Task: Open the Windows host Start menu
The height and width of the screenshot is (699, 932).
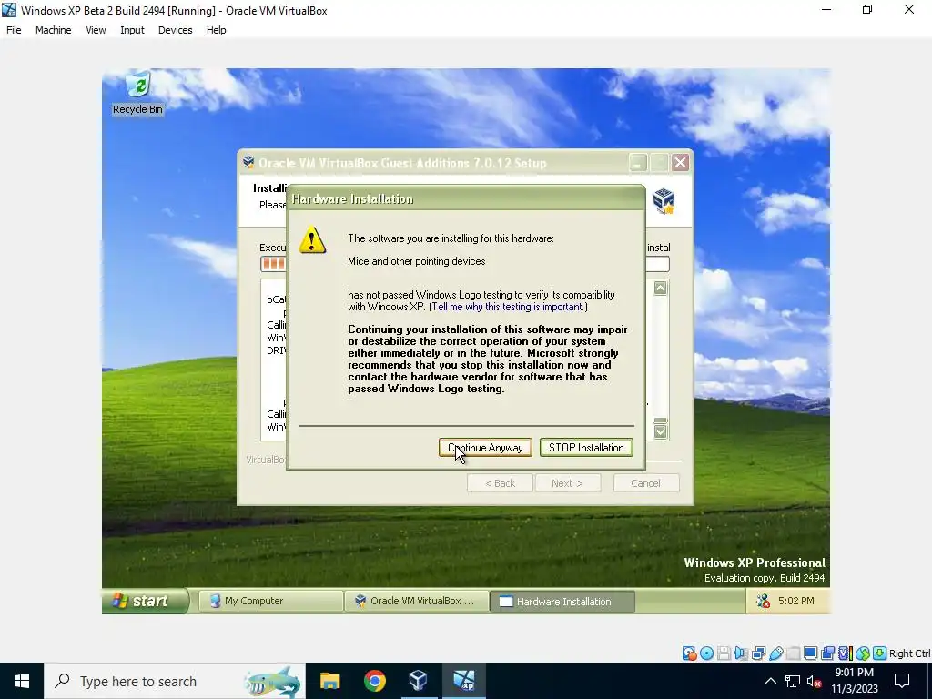Action: pos(22,681)
